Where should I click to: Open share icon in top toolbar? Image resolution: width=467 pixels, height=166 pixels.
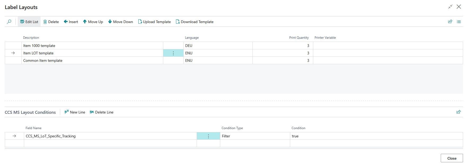[x=450, y=22]
